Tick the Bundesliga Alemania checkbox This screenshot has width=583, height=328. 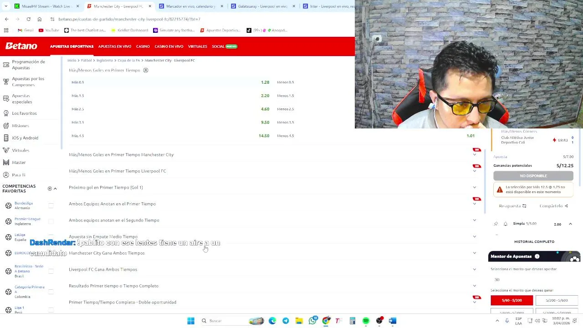pos(51,205)
